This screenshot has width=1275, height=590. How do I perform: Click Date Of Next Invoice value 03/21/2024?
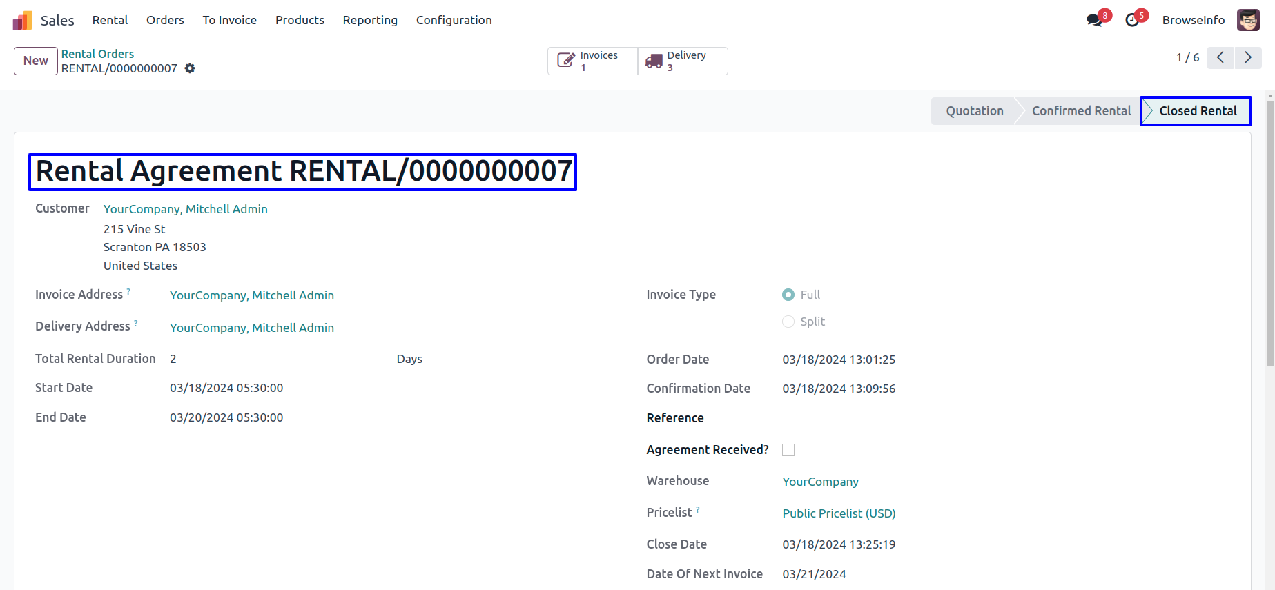pyautogui.click(x=814, y=574)
